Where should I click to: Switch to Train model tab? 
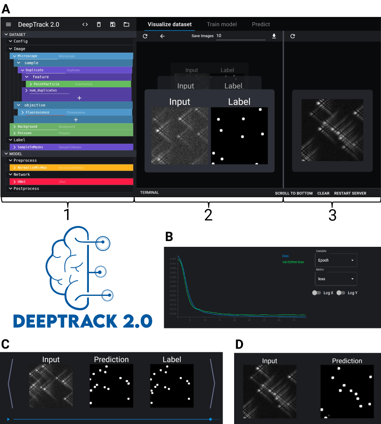[222, 24]
